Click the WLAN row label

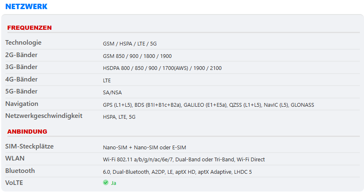click(x=15, y=158)
